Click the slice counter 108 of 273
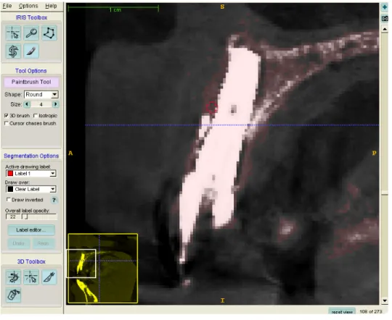The width and height of the screenshot is (392, 320). click(x=371, y=312)
